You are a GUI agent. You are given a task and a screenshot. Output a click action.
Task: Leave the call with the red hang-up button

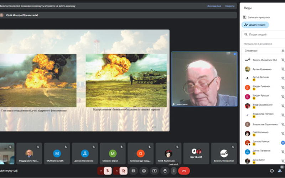pos(184,171)
